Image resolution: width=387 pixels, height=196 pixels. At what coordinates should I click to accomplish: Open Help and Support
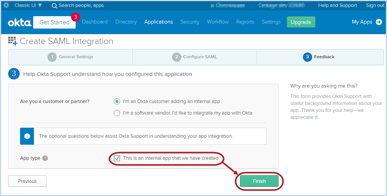tap(337, 5)
